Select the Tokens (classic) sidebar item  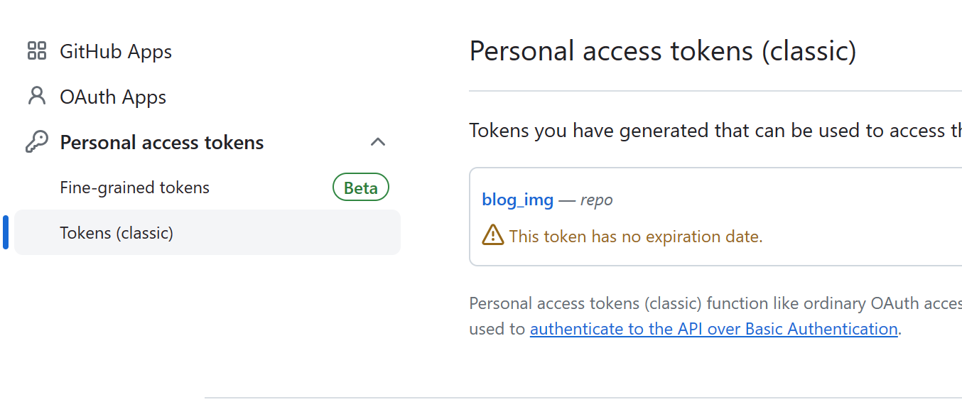tap(207, 232)
